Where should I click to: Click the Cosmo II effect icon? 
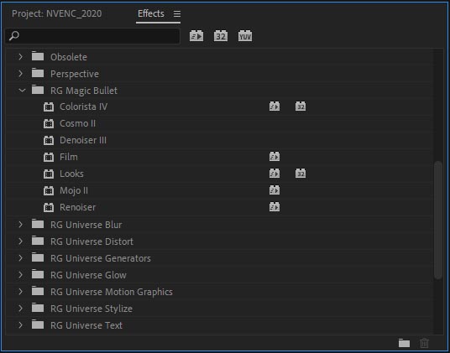click(x=49, y=123)
